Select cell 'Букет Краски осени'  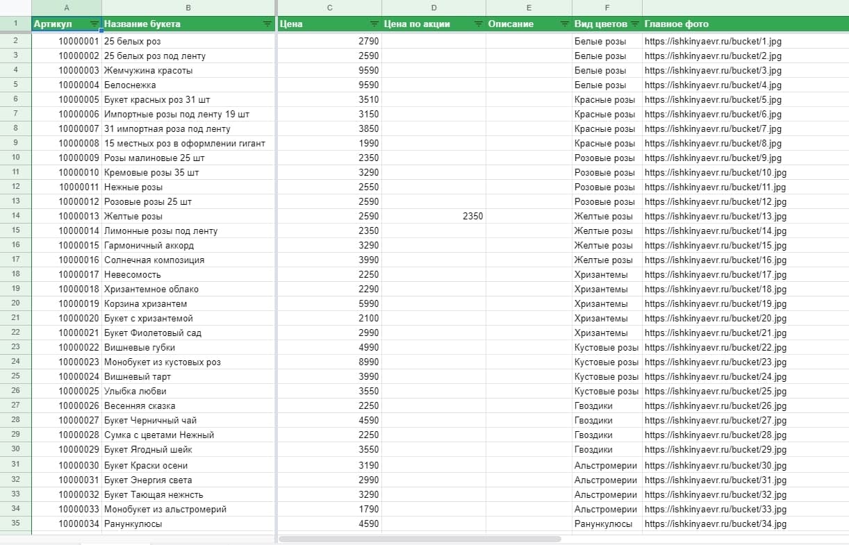pyautogui.click(x=188, y=465)
